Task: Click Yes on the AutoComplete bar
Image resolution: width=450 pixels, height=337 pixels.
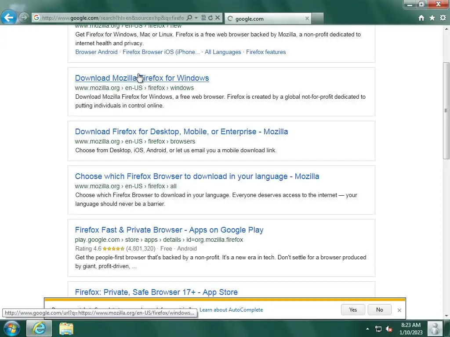Action: point(353,310)
